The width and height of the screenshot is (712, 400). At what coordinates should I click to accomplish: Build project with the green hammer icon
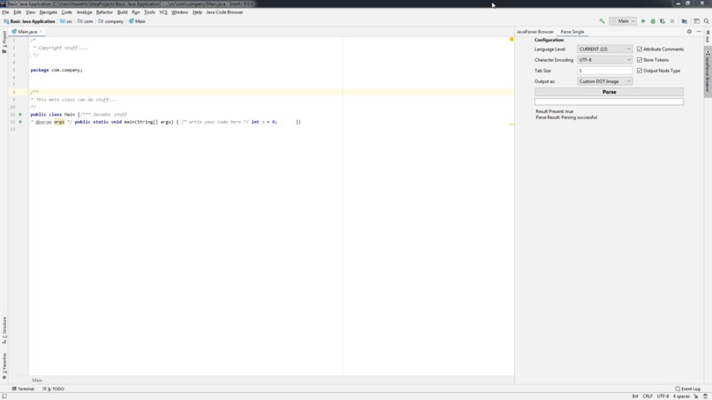[x=602, y=21]
